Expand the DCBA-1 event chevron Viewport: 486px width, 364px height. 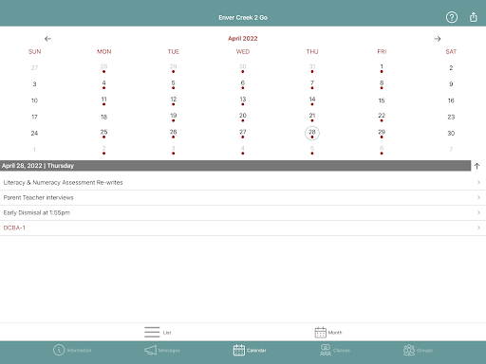click(x=478, y=227)
